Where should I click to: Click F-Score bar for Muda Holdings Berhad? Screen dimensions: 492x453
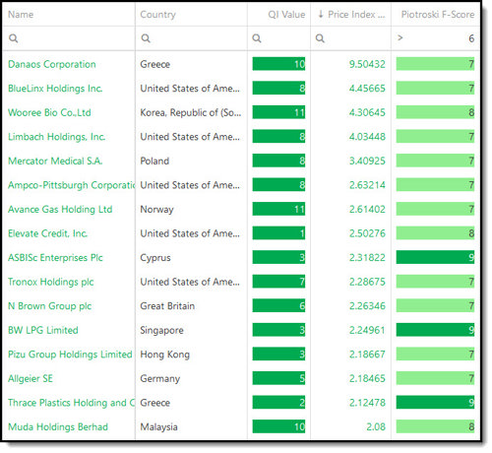pos(435,426)
